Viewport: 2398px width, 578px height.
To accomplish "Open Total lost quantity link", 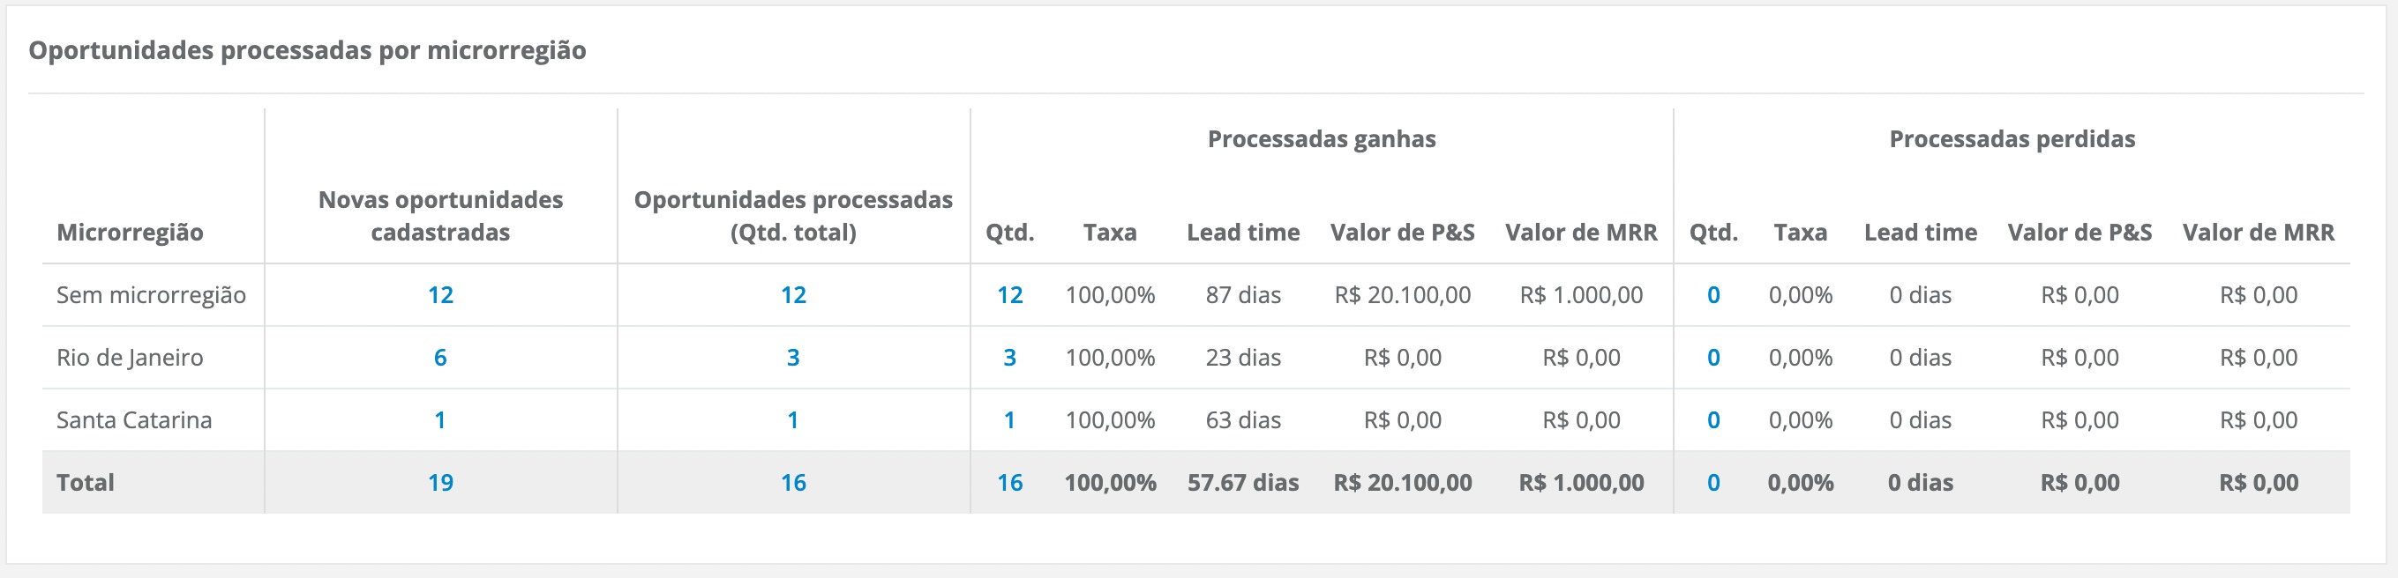I will click(1712, 483).
